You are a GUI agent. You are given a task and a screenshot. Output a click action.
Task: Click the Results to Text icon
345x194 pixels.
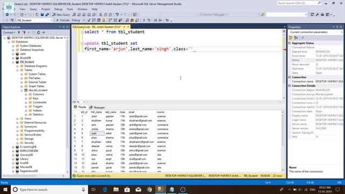[x=127, y=20]
